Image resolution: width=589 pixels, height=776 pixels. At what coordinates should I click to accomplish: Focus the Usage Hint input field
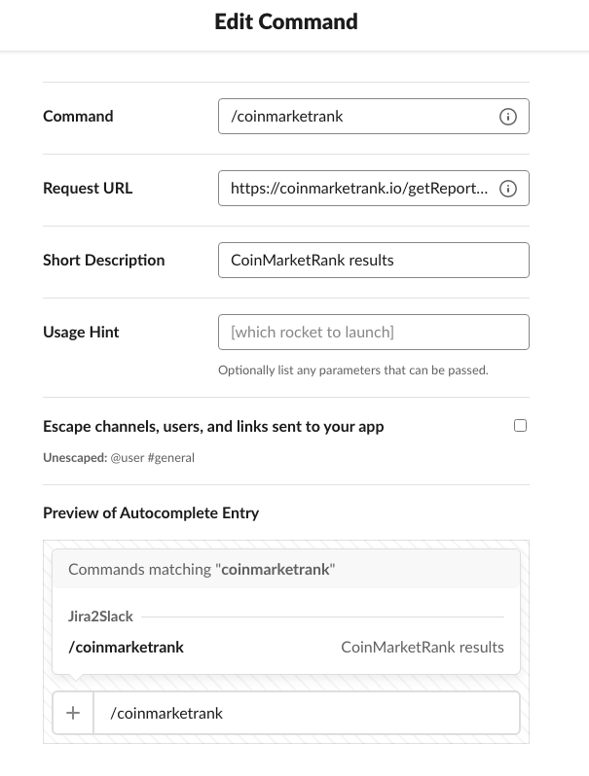[374, 333]
